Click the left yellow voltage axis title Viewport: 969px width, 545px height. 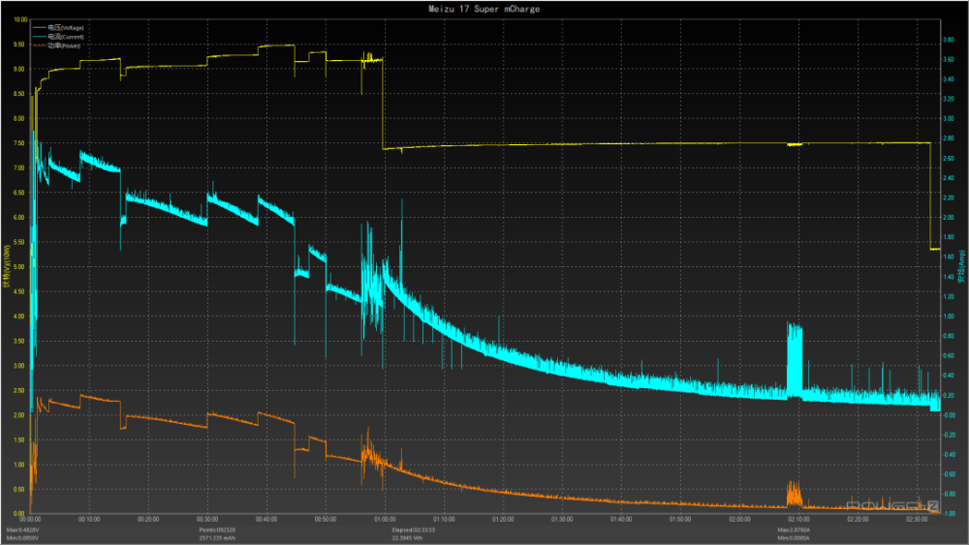7,266
